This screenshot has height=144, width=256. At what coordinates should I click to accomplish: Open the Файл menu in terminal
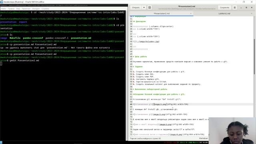point(4,9)
